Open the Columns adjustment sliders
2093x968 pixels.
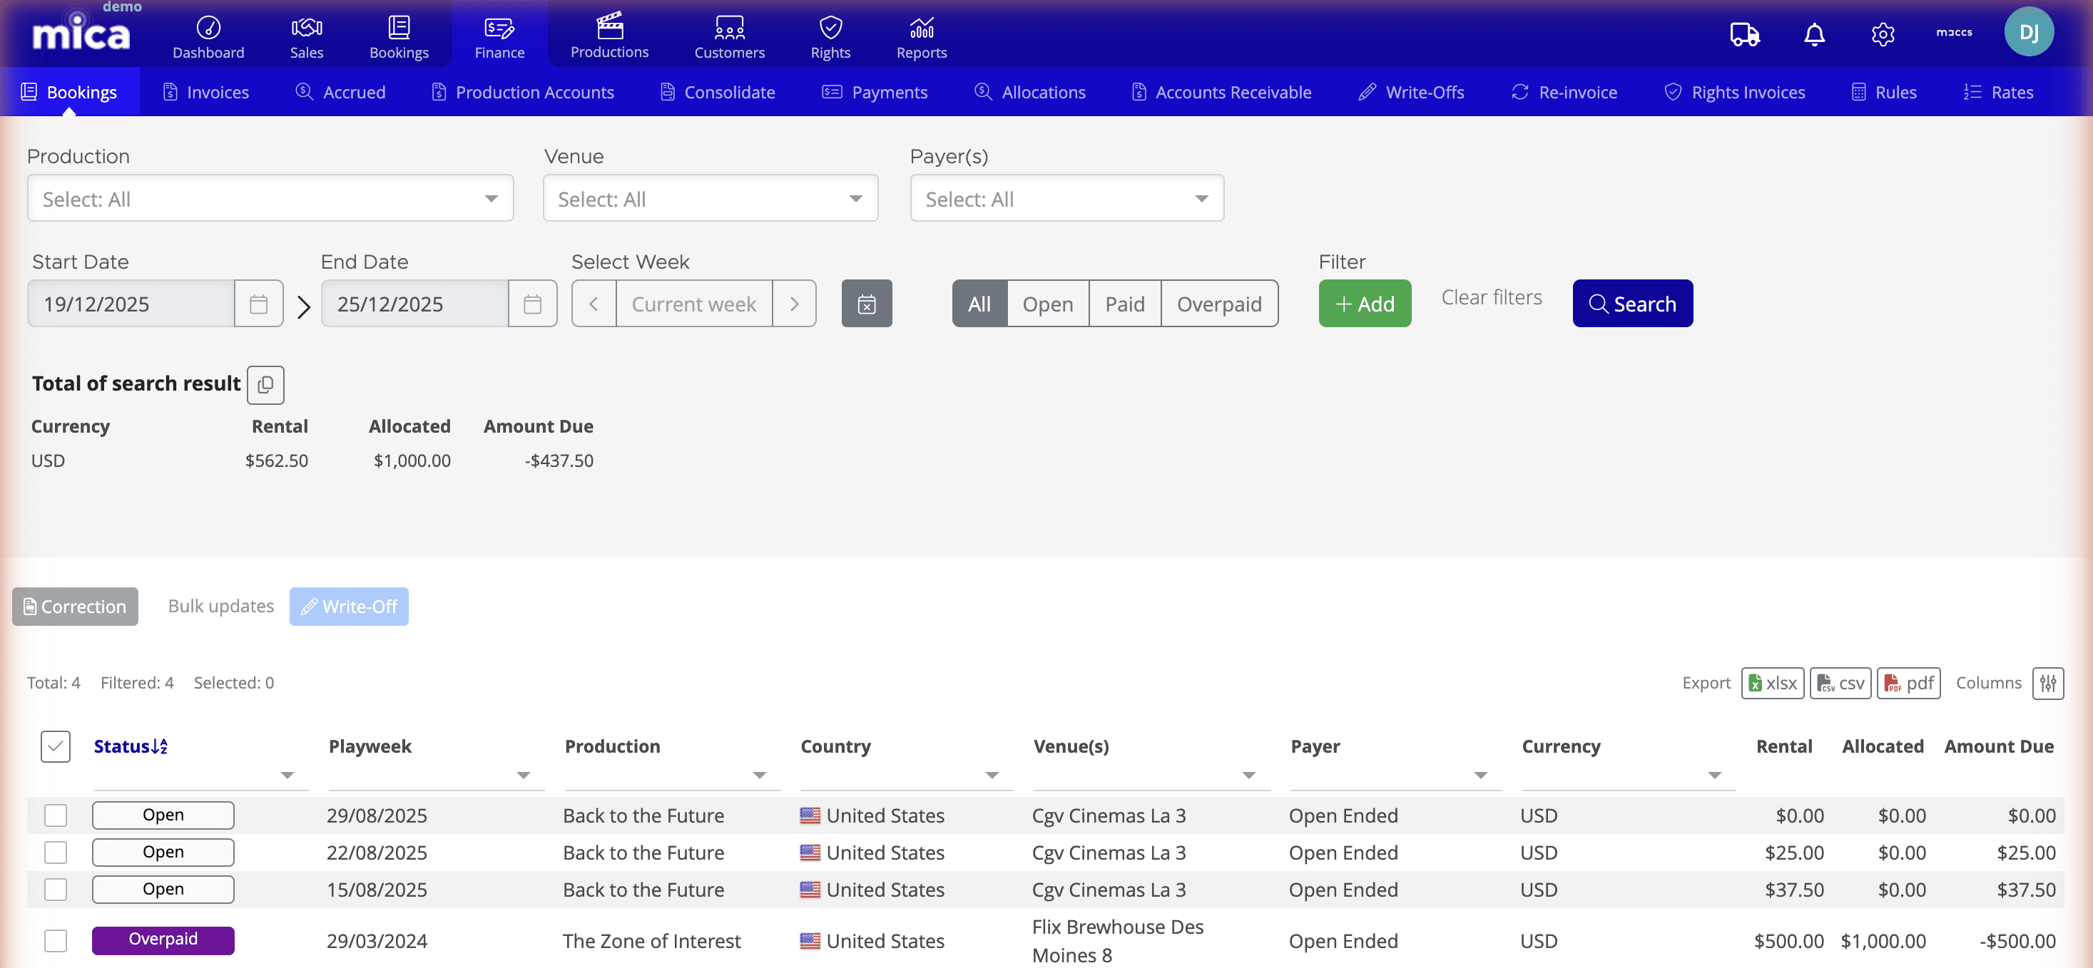point(2047,683)
